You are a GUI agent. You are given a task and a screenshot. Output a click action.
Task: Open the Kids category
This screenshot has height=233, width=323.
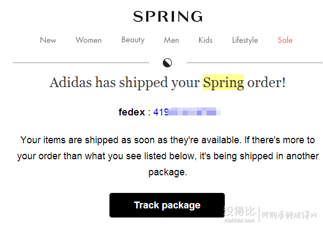[x=206, y=40]
